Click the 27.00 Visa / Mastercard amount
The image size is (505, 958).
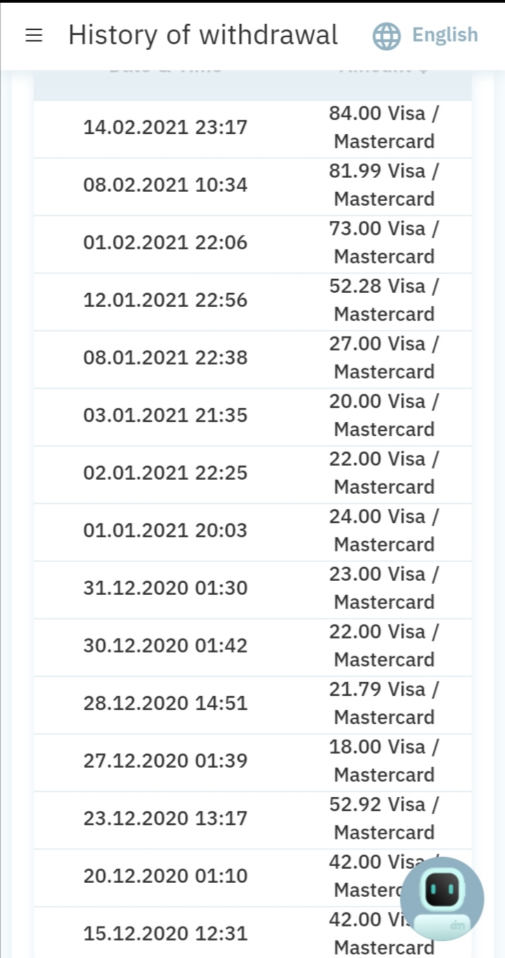coord(384,358)
